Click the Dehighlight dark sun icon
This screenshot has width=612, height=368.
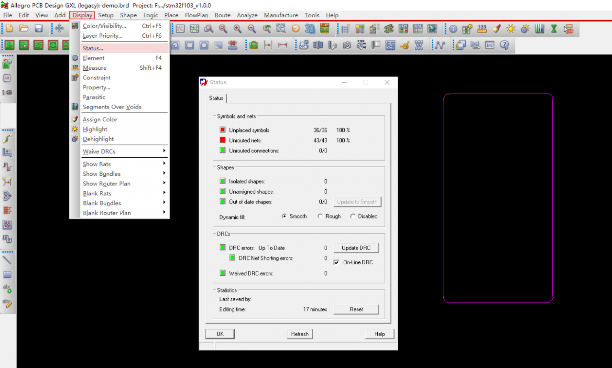pyautogui.click(x=525, y=29)
